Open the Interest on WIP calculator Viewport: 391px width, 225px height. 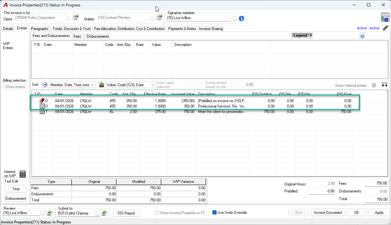point(22,174)
